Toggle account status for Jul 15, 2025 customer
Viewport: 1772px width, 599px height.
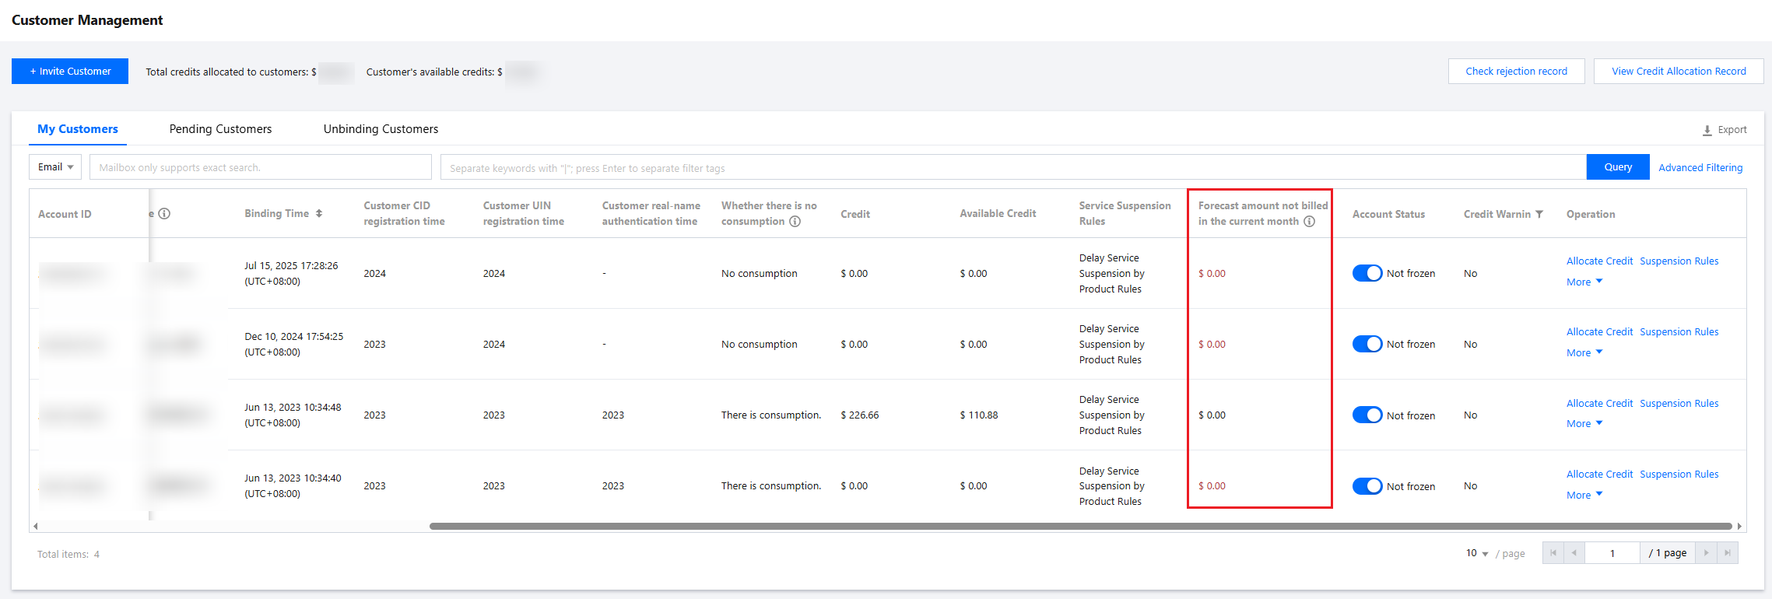1367,273
